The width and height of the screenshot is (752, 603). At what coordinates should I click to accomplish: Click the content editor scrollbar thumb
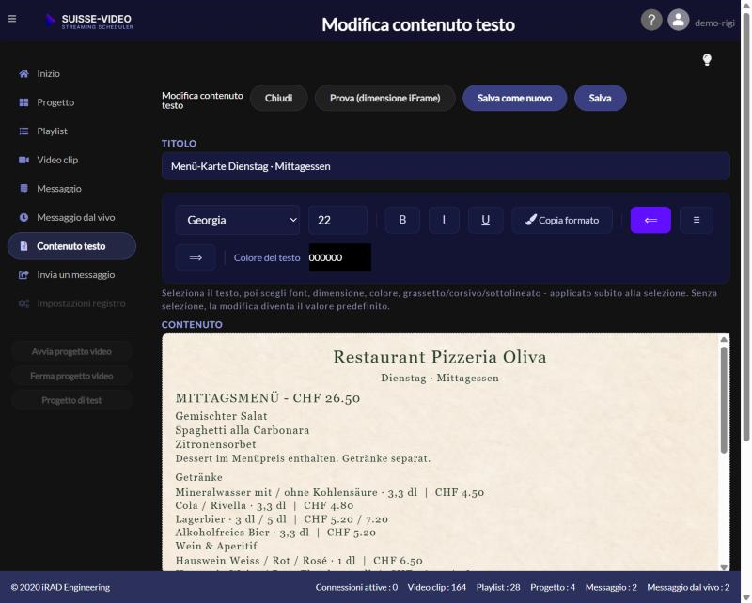coord(724,399)
